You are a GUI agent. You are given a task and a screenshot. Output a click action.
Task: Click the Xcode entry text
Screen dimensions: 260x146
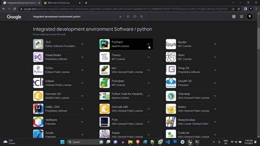coord(50,135)
